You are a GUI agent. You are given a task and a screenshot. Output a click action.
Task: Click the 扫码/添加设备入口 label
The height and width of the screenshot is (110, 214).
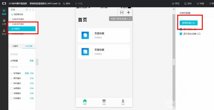[x=121, y=19]
